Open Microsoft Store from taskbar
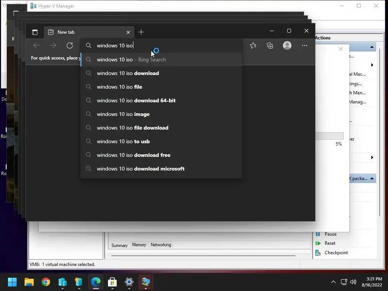 [x=112, y=282]
